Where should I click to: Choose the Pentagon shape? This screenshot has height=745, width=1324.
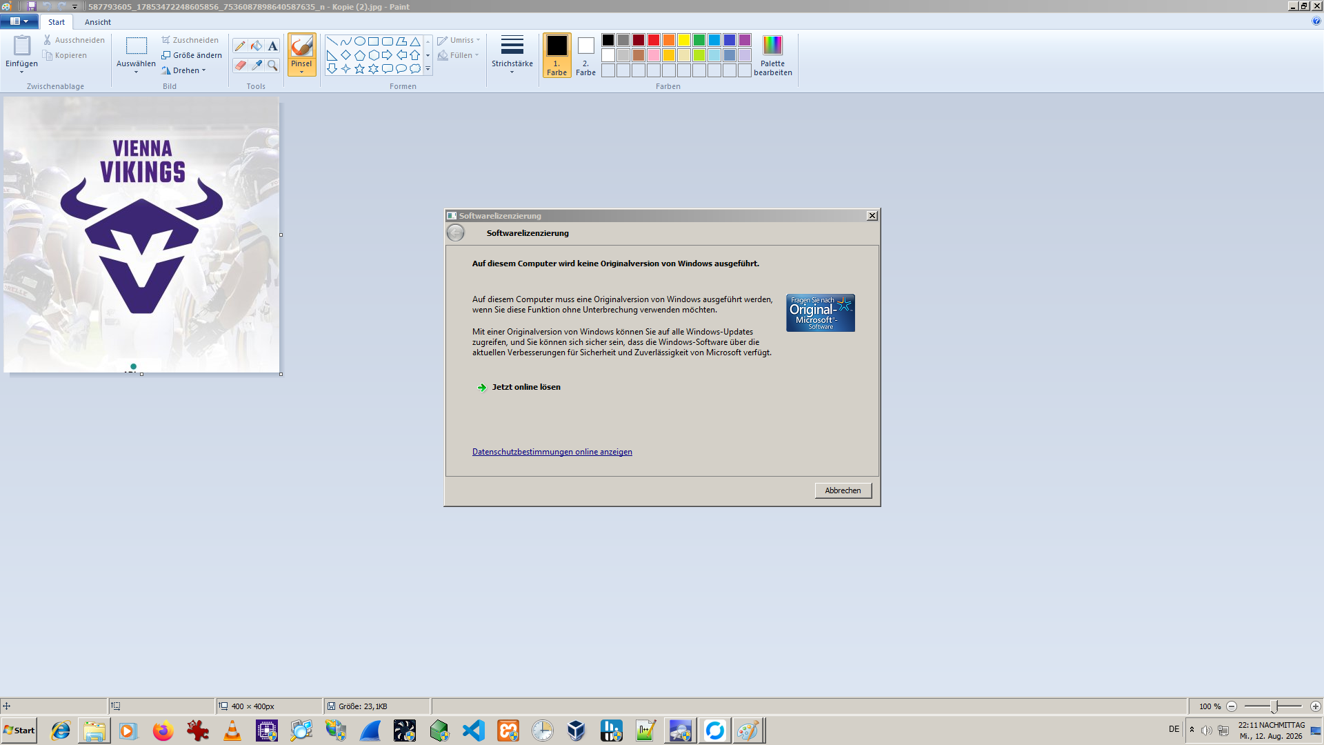pyautogui.click(x=359, y=55)
